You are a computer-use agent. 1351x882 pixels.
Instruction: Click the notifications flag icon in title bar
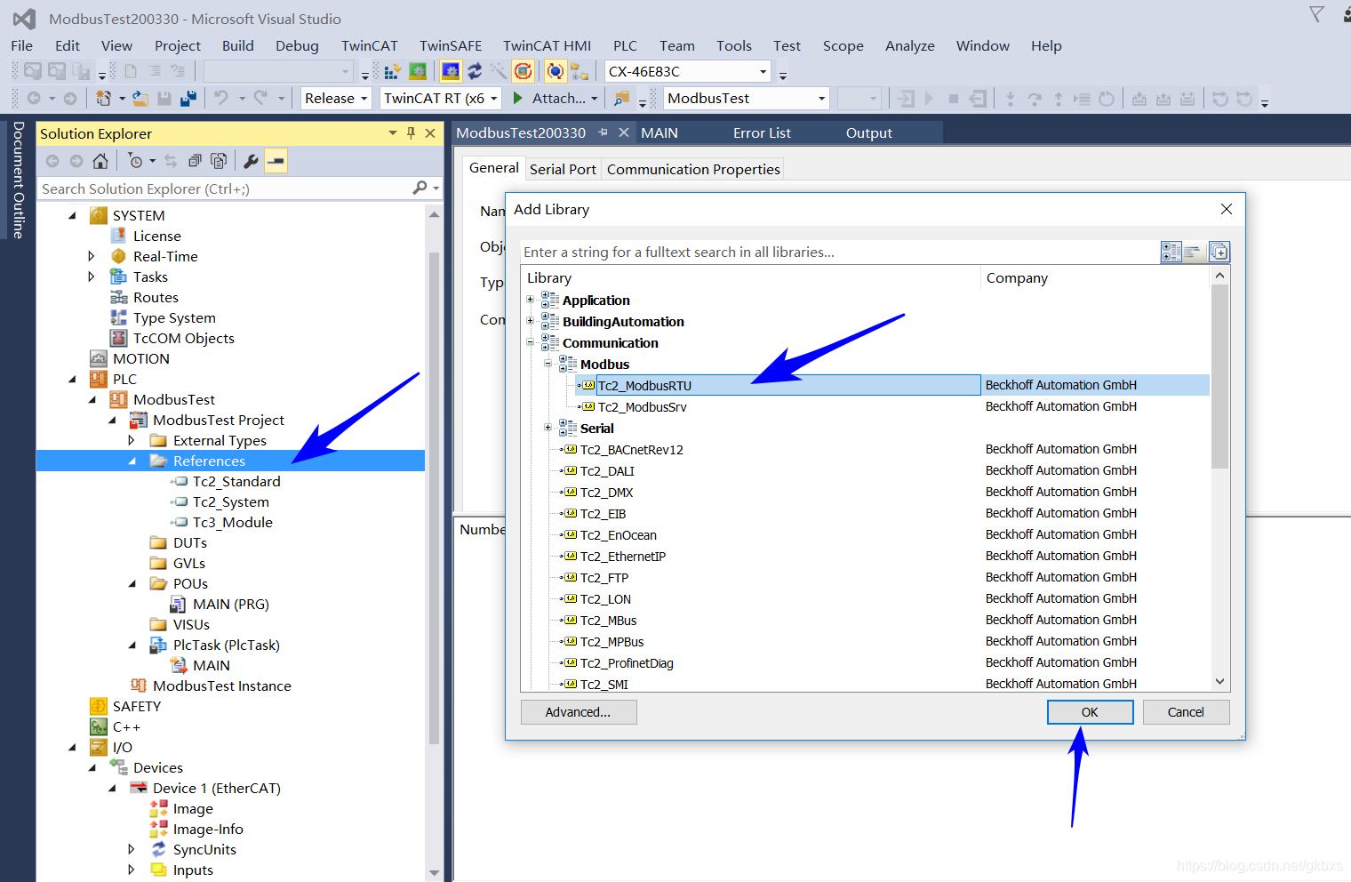tap(1317, 14)
